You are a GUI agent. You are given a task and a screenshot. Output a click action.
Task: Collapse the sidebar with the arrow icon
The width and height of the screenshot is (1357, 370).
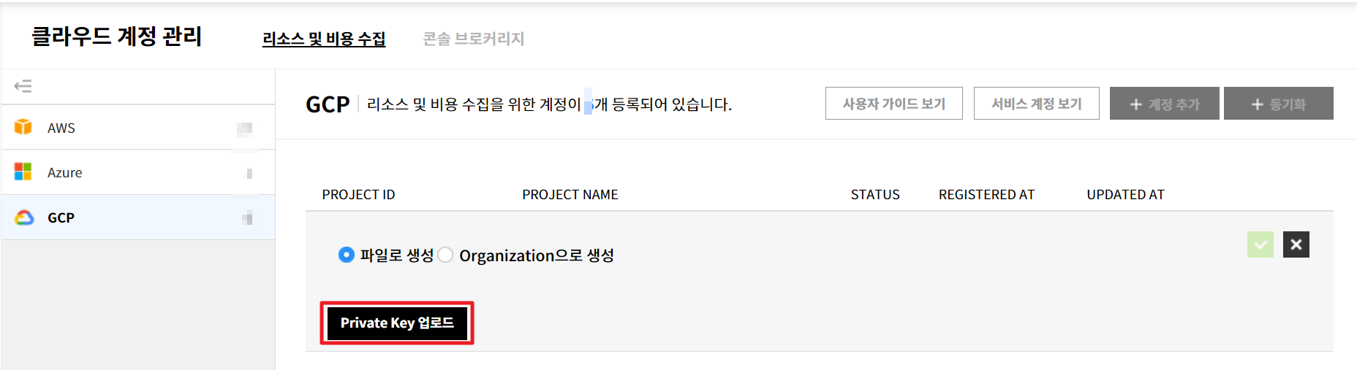pyautogui.click(x=23, y=86)
